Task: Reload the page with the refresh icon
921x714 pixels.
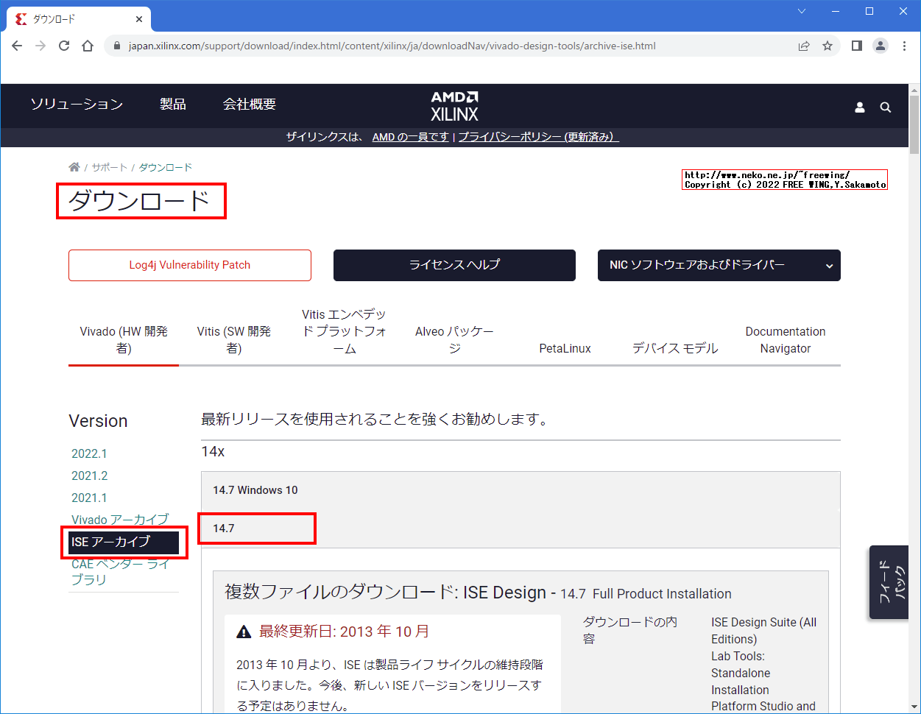Action: point(64,45)
